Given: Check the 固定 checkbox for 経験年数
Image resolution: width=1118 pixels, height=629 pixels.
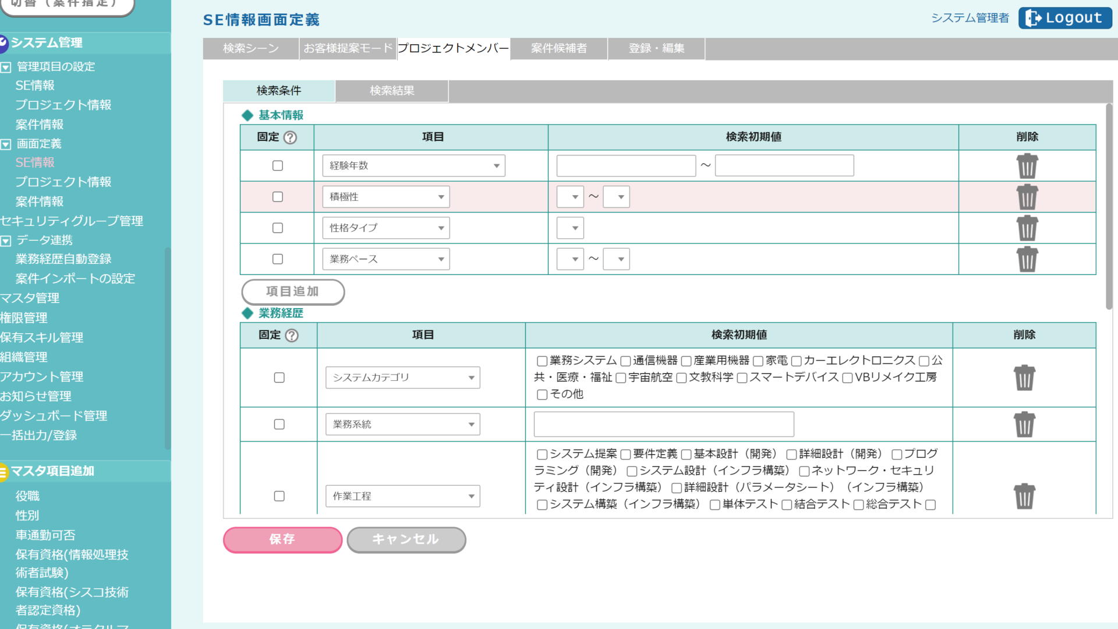Looking at the screenshot, I should pyautogui.click(x=278, y=166).
